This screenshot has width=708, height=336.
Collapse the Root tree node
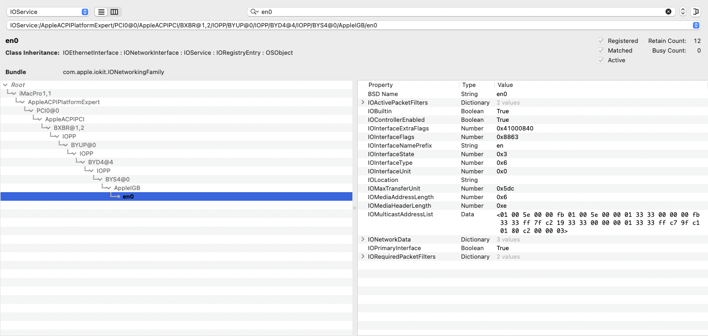coord(5,85)
